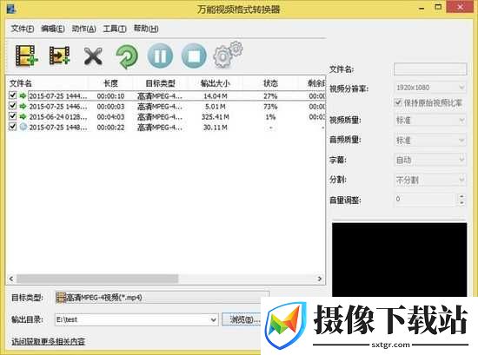Open the 输出目录 E:\test dropdown arrow
This screenshot has height=355, width=478.
214,319
